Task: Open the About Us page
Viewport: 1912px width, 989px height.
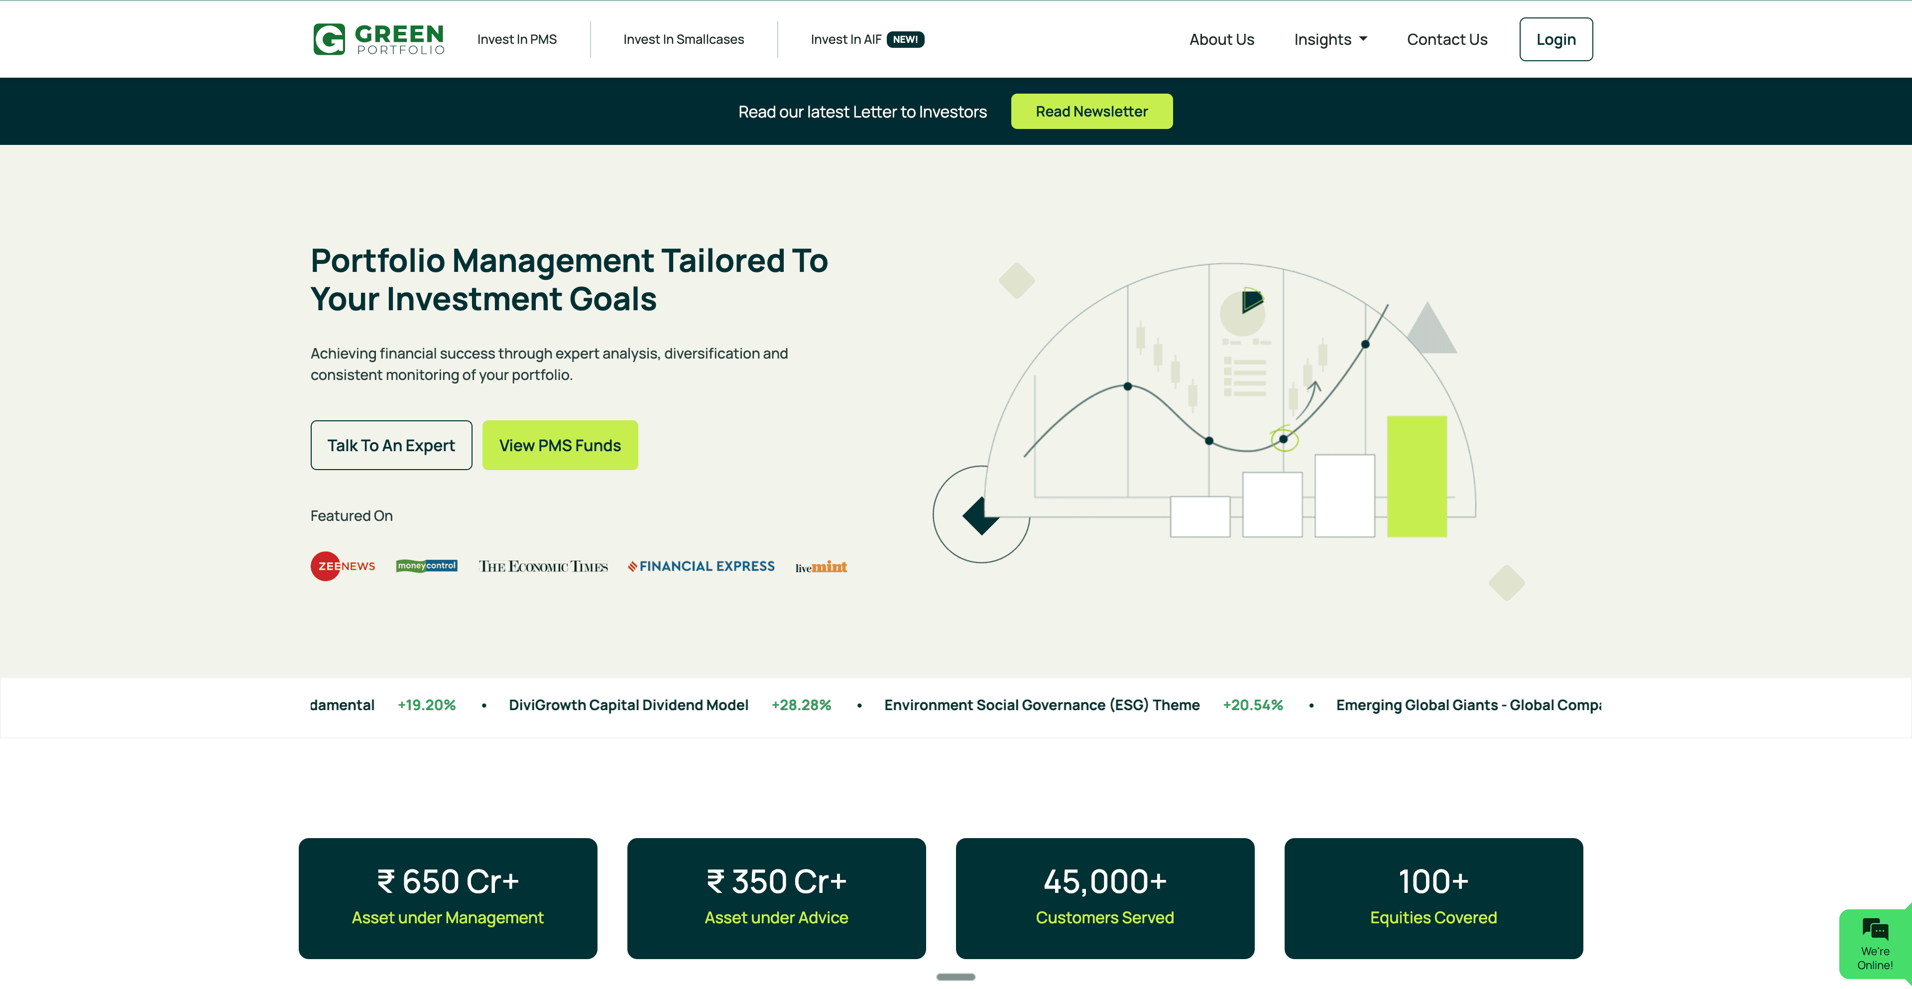Action: pos(1221,39)
